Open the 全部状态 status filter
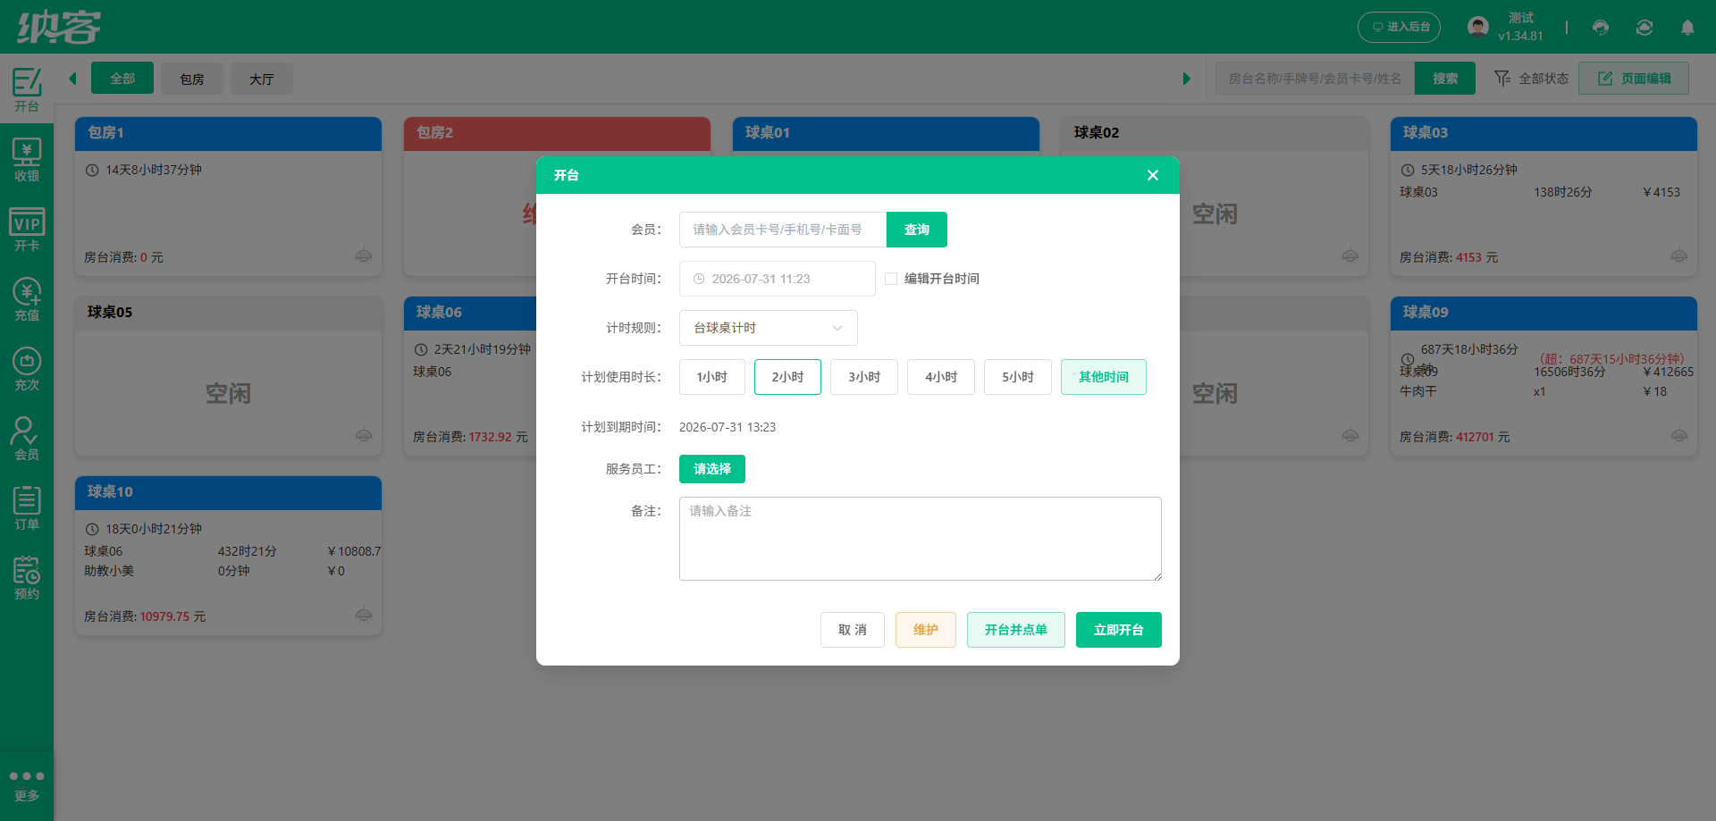 pos(1532,79)
